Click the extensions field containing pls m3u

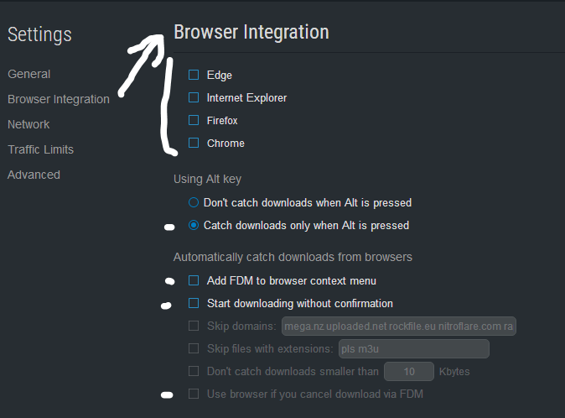[x=413, y=349]
